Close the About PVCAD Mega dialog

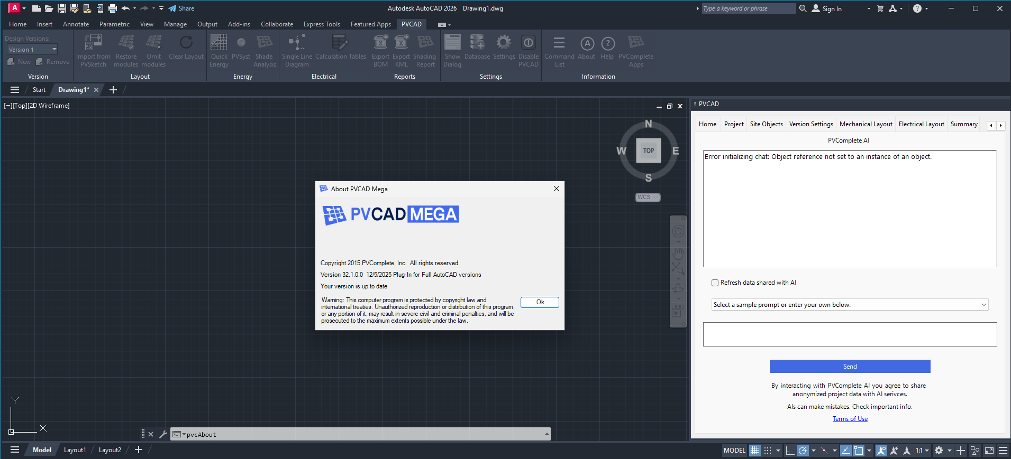[x=556, y=189]
